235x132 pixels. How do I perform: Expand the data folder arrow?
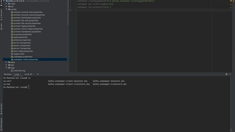(x=6, y=62)
